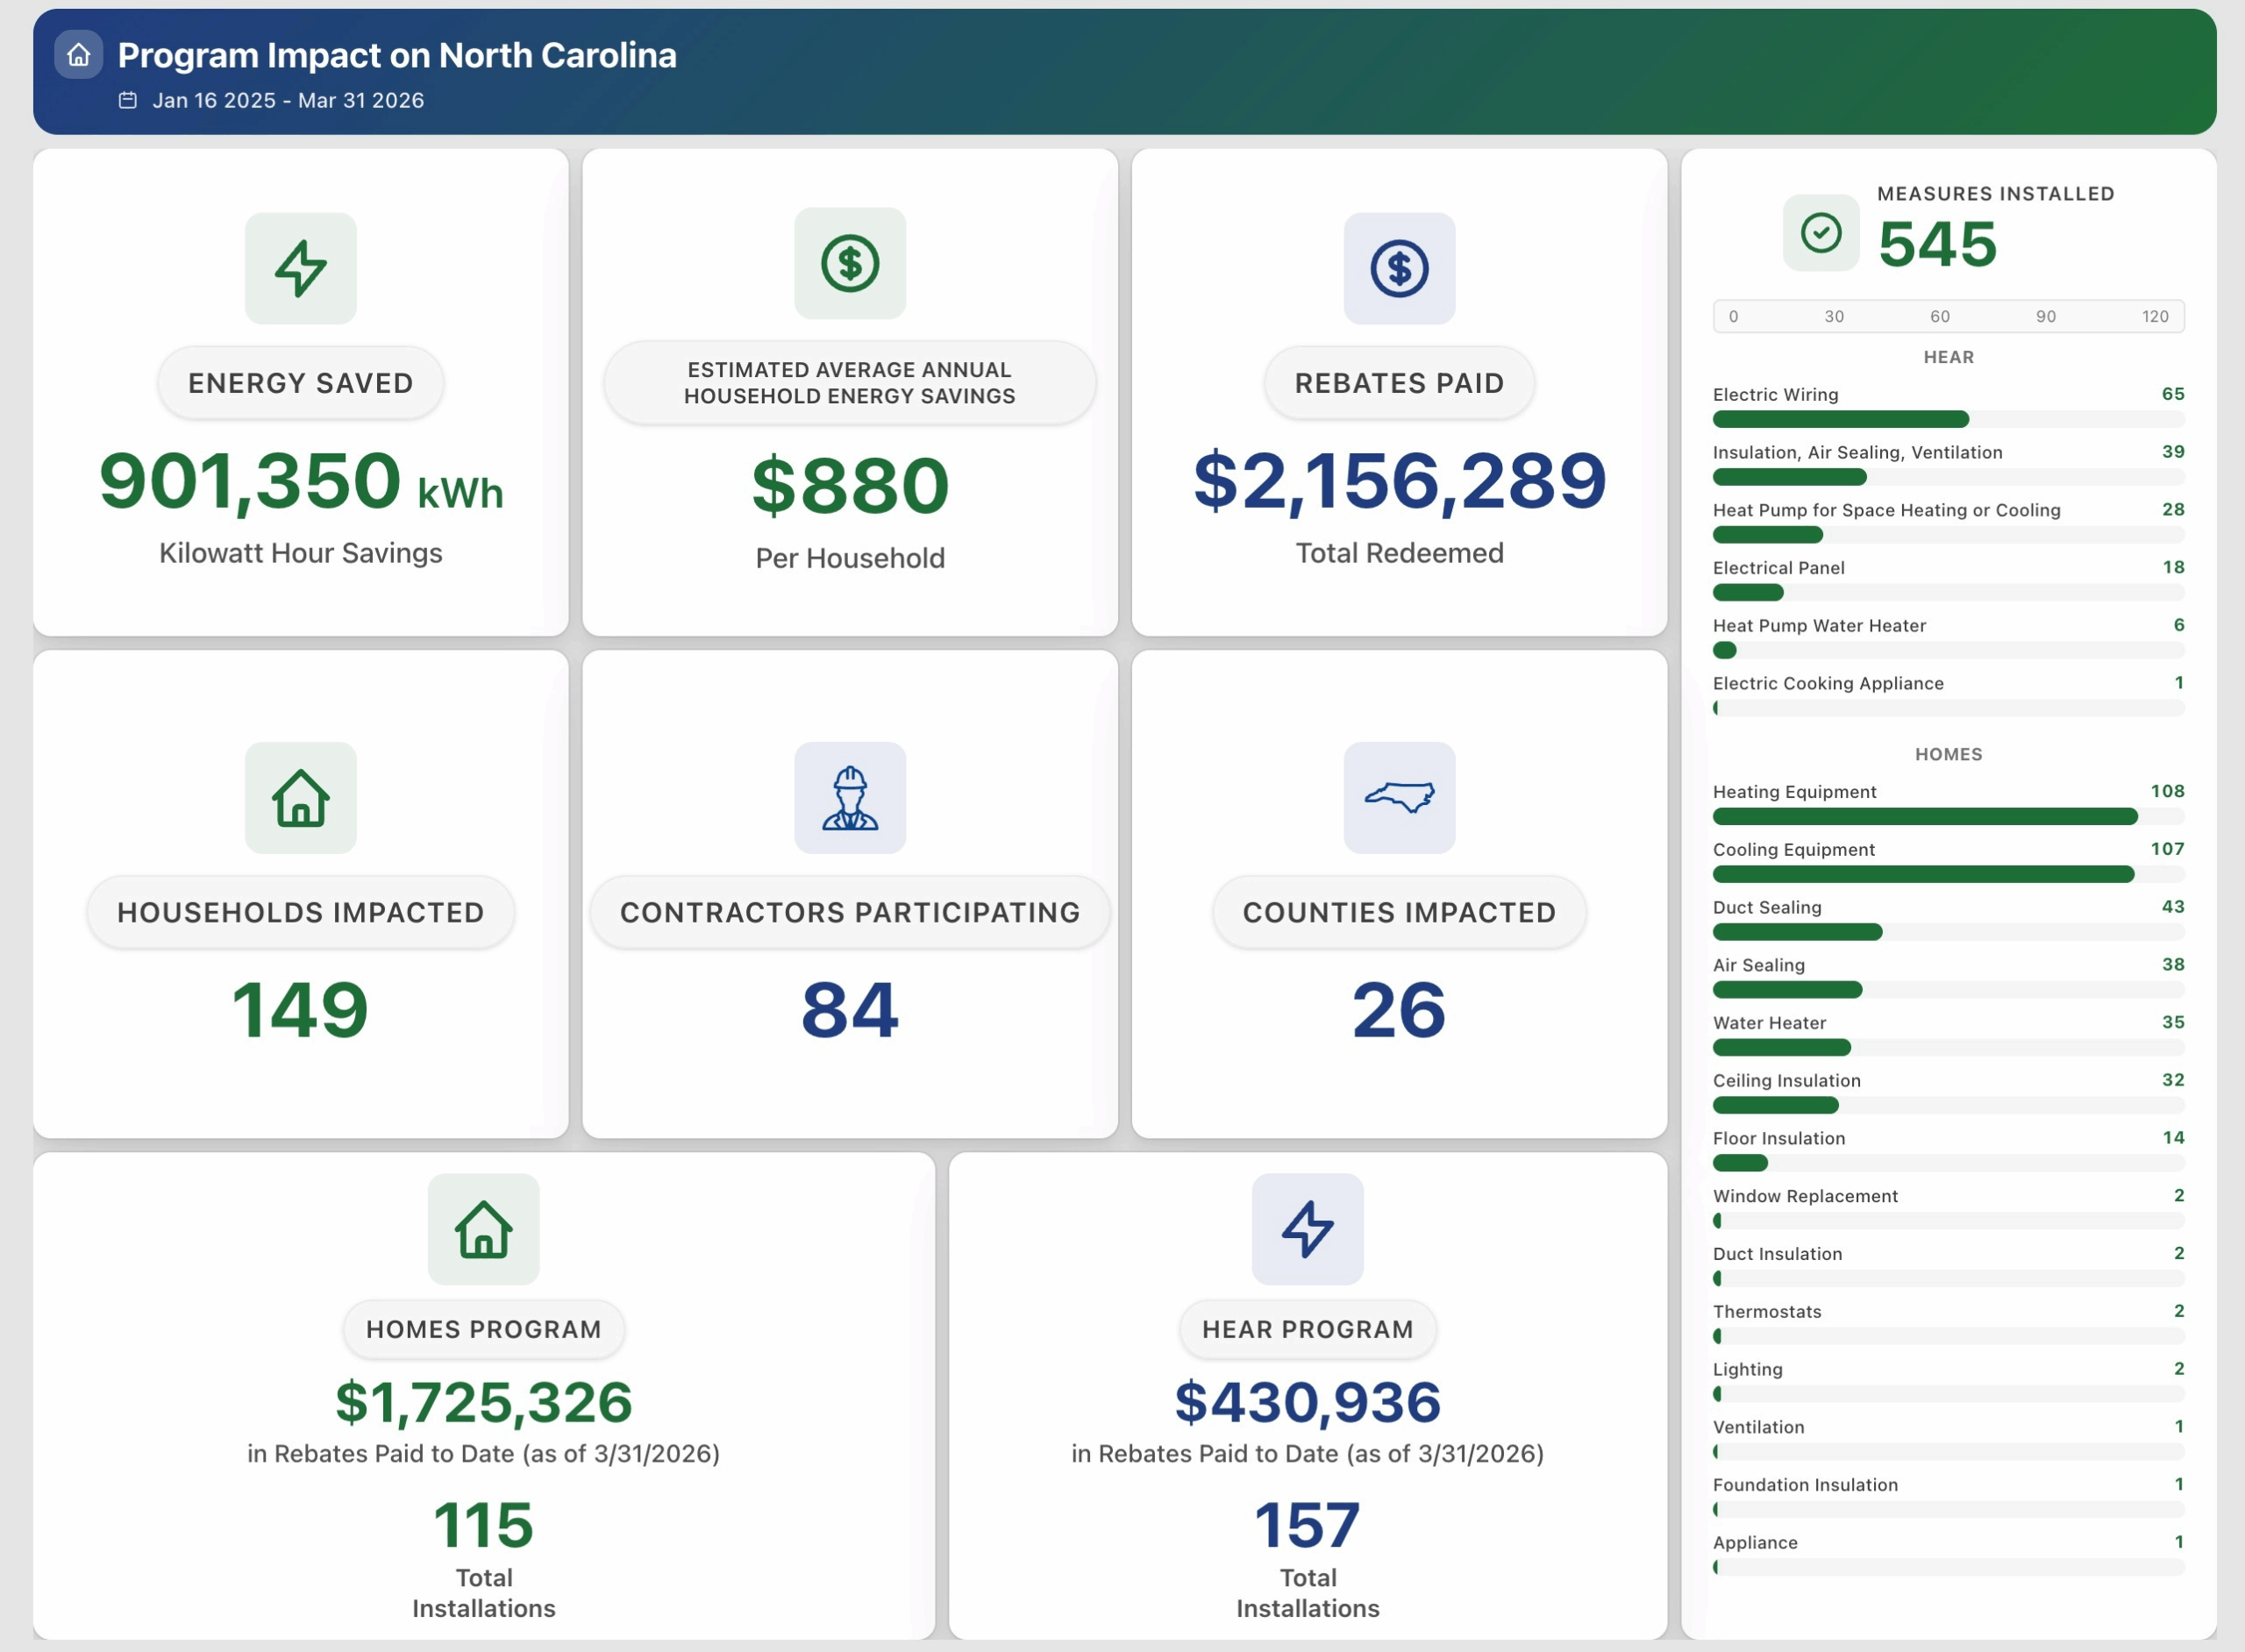Viewport: 2245px width, 1652px height.
Task: Click checkmark icon next to Measures Installed
Action: (1821, 233)
